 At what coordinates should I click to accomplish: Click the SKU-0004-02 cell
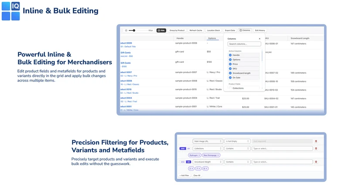tap(271, 98)
